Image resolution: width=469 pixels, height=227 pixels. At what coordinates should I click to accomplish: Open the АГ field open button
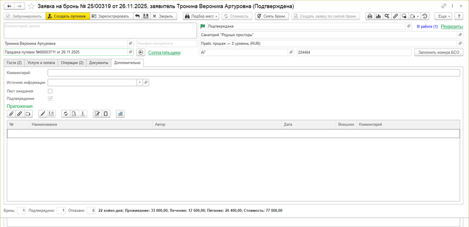click(x=291, y=52)
